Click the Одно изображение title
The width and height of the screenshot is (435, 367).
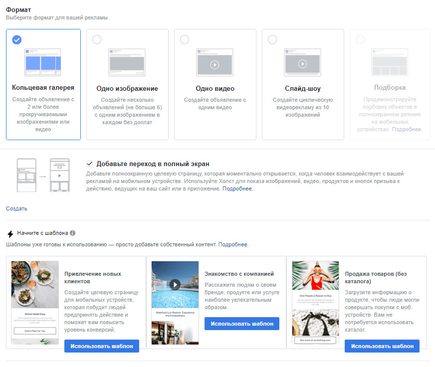pyautogui.click(x=127, y=88)
